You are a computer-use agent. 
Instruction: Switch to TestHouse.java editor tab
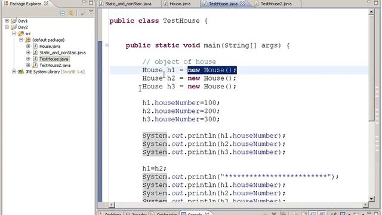[223, 4]
